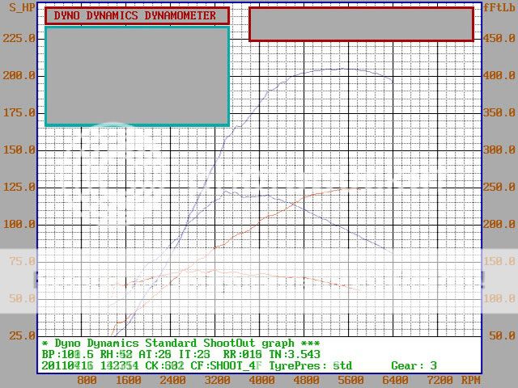
Task: Click the 300.0 torque axis value
Action: coord(499,150)
